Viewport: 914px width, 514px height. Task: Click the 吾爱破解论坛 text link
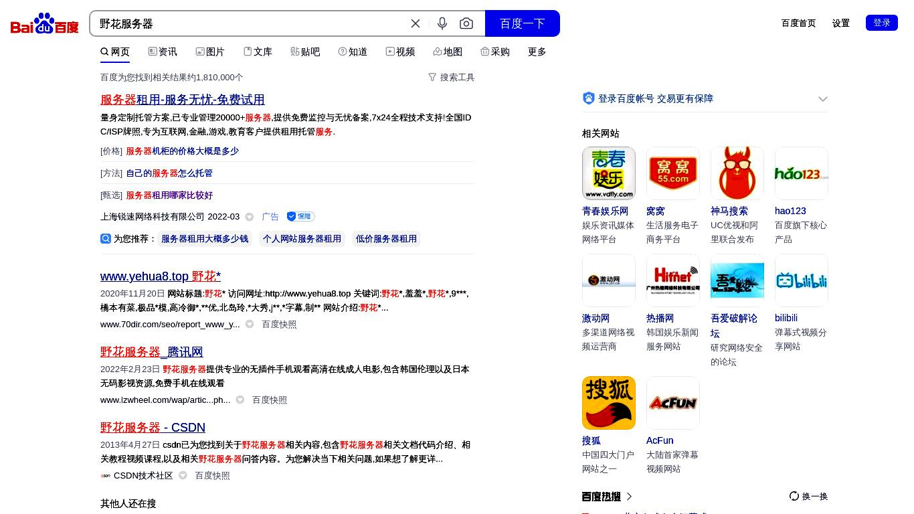pyautogui.click(x=734, y=325)
